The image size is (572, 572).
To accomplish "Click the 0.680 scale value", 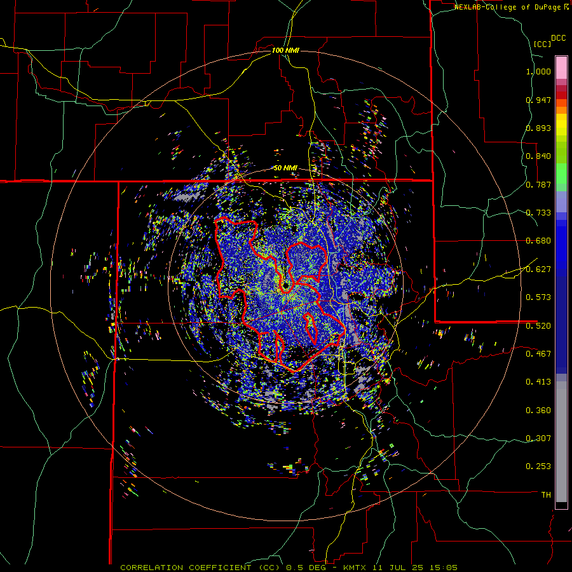I will (538, 241).
